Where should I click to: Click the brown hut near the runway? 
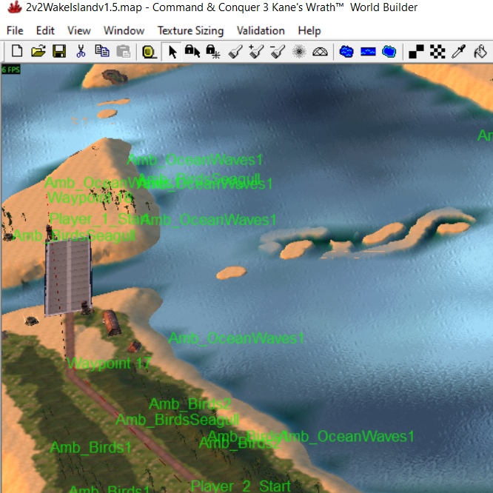click(111, 323)
